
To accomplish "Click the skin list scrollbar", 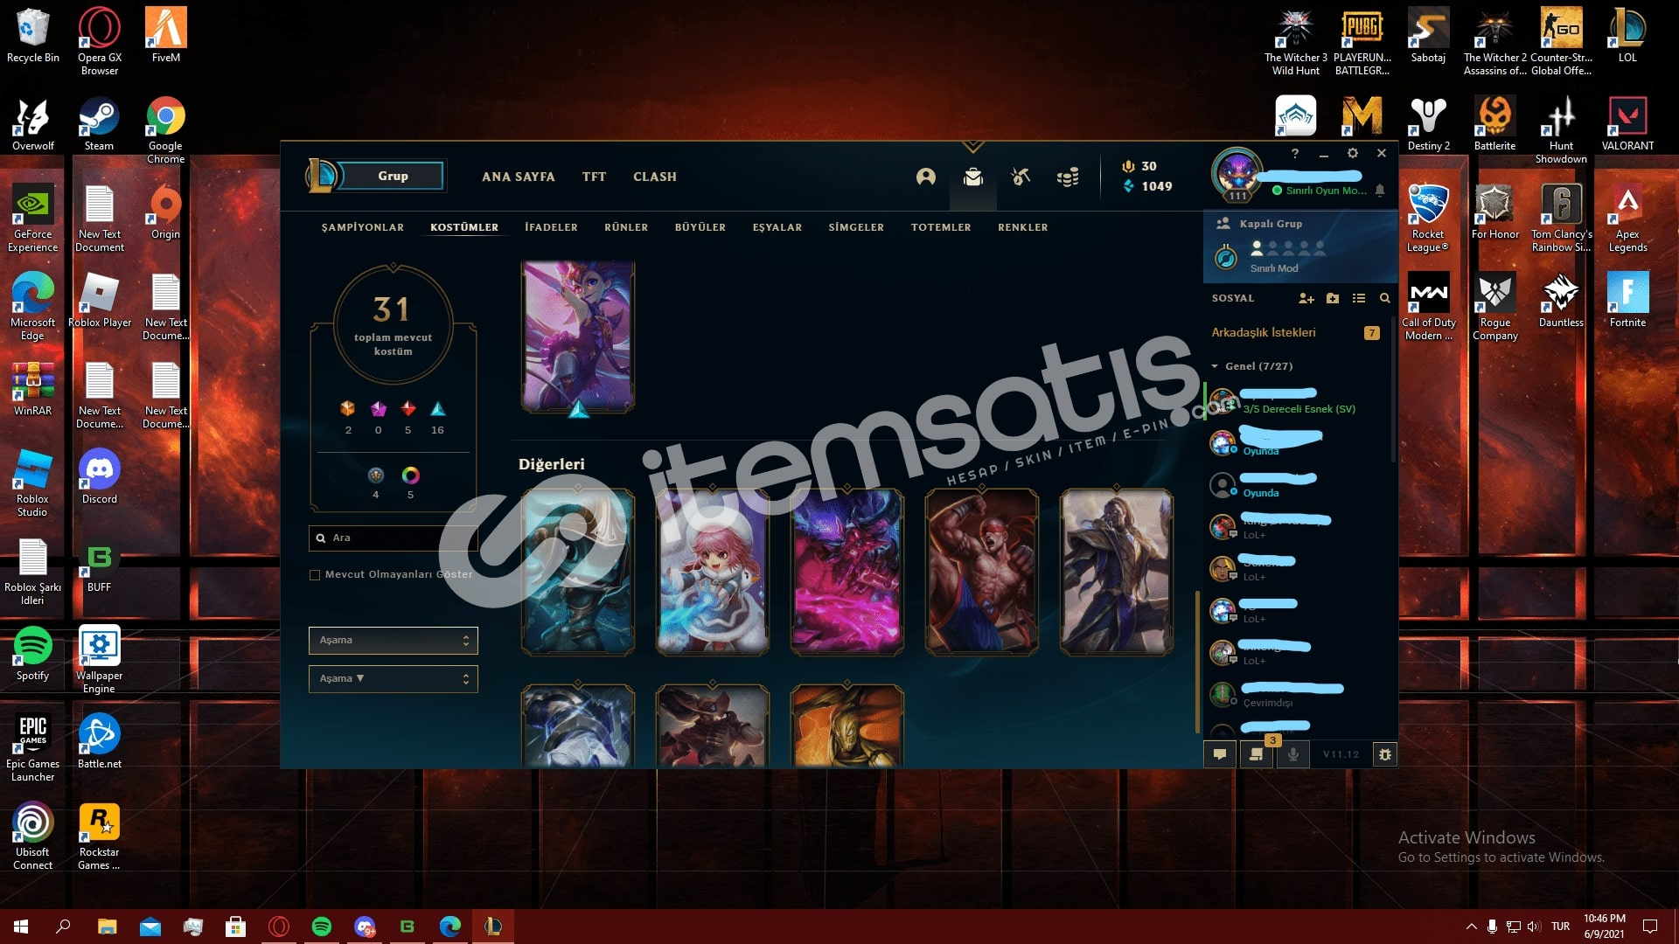I will pyautogui.click(x=1197, y=663).
